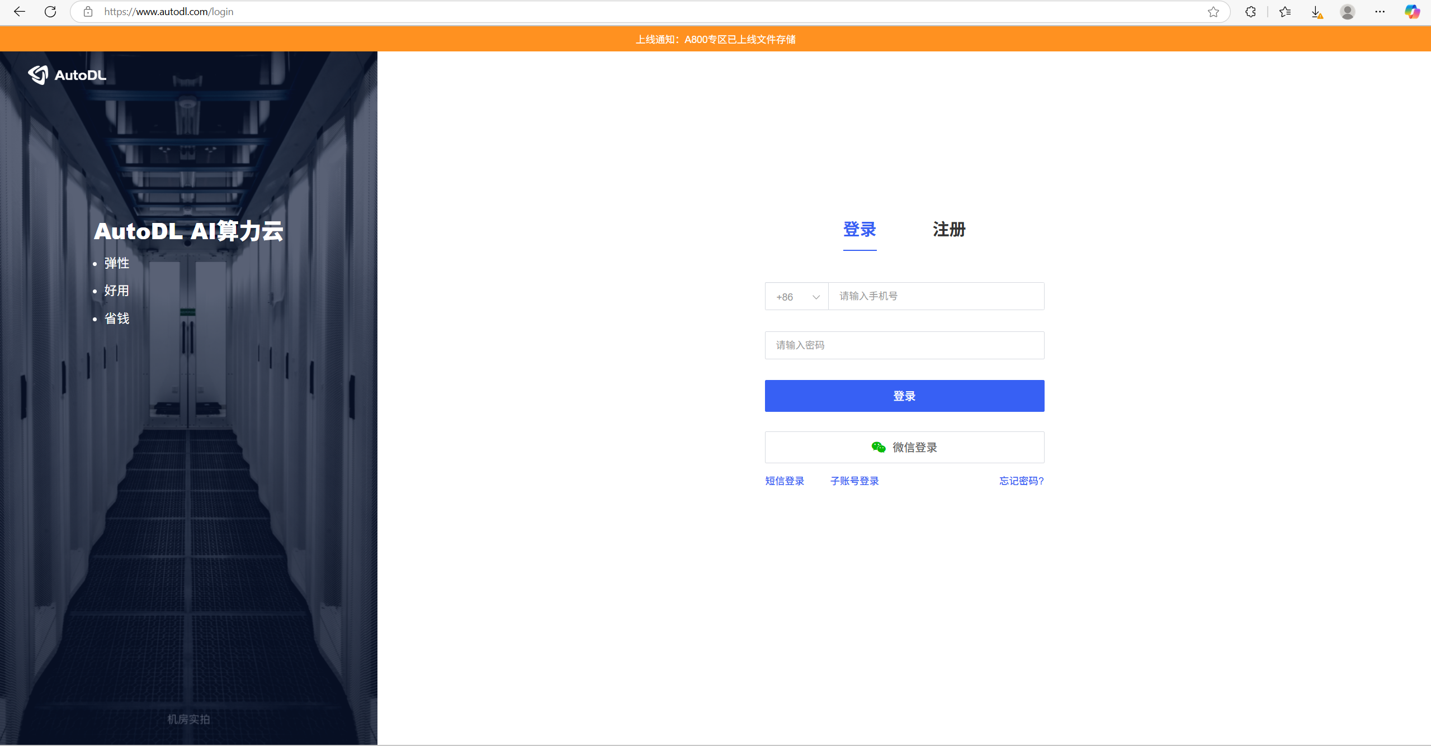Click the 微信登录 button
The width and height of the screenshot is (1431, 746).
[904, 447]
